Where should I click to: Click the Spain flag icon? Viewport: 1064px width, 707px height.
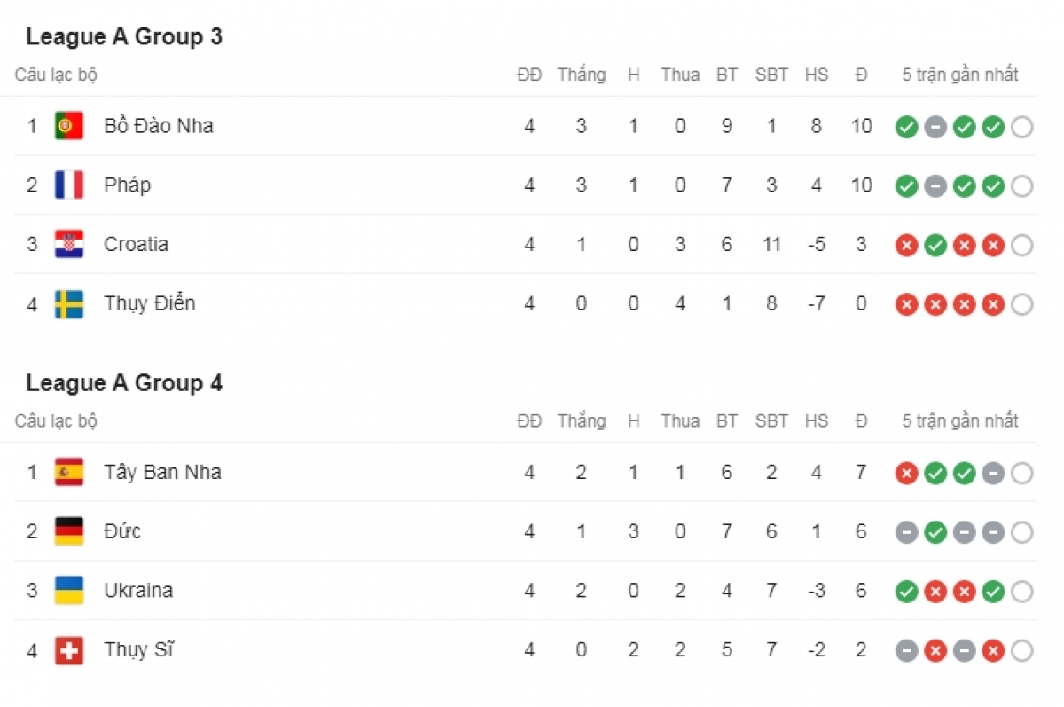(x=69, y=472)
